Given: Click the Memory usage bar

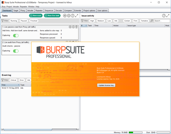Looking at the screenshot, I should click(x=135, y=132).
